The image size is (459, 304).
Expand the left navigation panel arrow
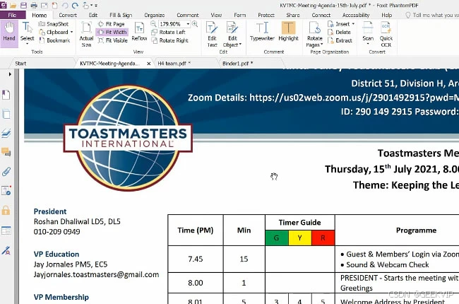coord(10,74)
